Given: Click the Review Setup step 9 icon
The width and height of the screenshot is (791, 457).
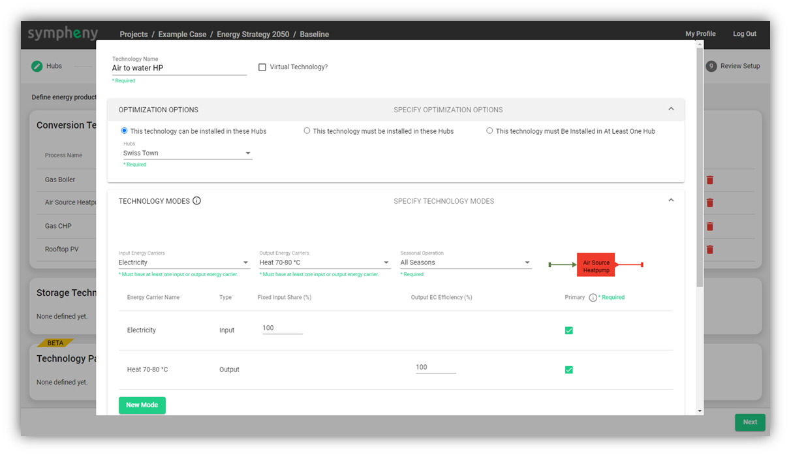Looking at the screenshot, I should 711,66.
